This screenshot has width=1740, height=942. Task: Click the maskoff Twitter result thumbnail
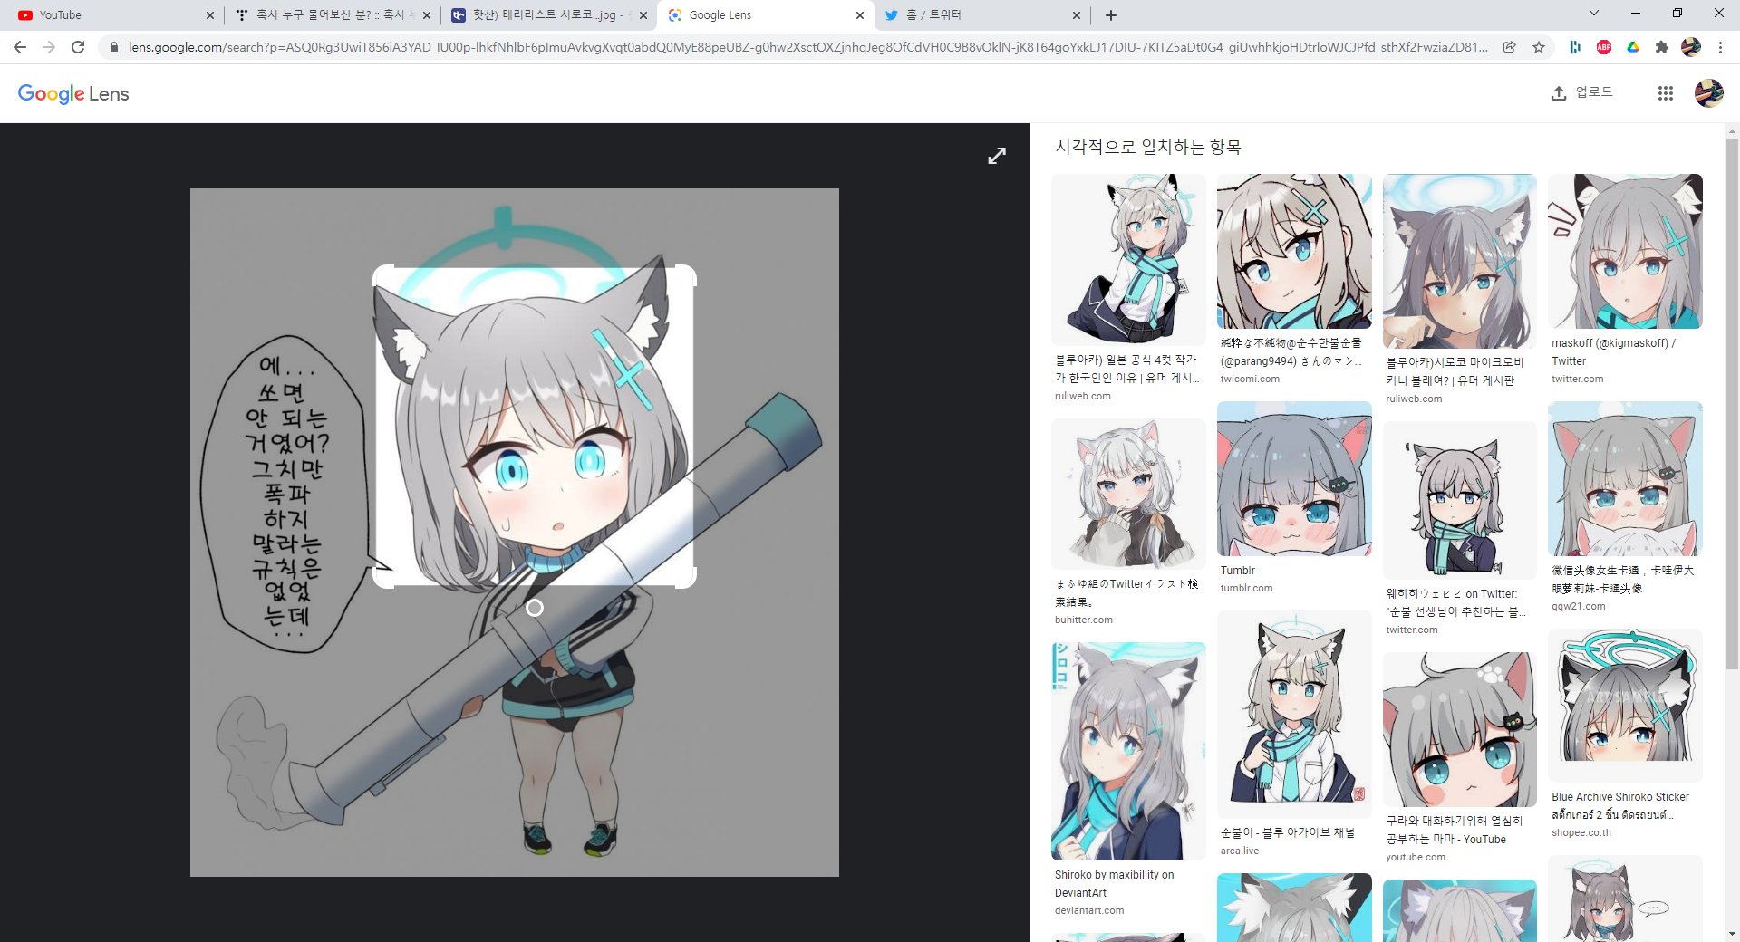point(1625,252)
